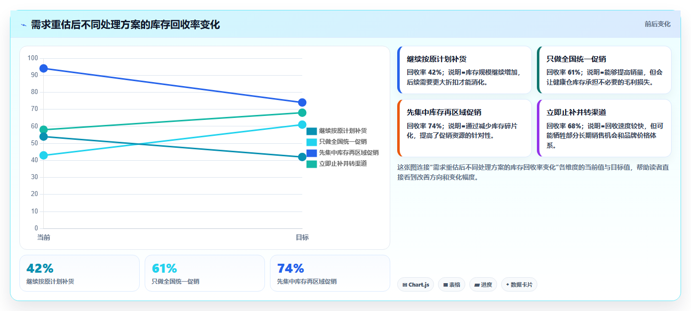Open the 只做全国统一促销 info card
Image resolution: width=691 pixels, height=311 pixels.
604,70
